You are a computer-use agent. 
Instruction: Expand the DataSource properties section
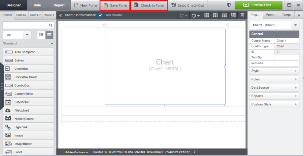296,88
